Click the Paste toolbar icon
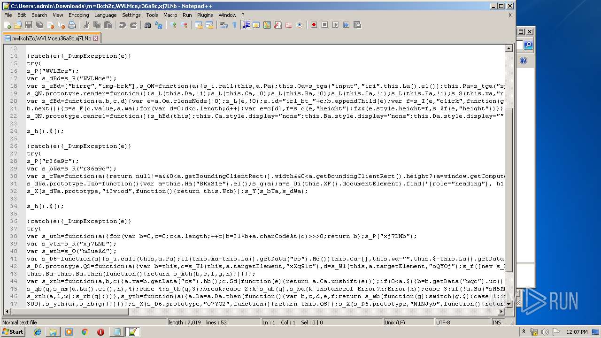The height and width of the screenshot is (338, 601). [x=108, y=25]
